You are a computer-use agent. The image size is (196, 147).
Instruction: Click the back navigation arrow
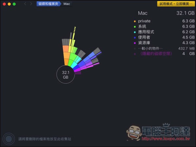[x=25, y=4]
